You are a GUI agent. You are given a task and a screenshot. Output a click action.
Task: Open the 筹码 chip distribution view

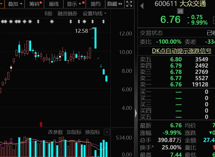[34, 4]
